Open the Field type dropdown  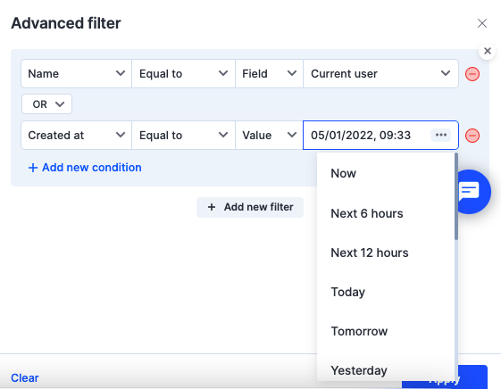pos(269,74)
